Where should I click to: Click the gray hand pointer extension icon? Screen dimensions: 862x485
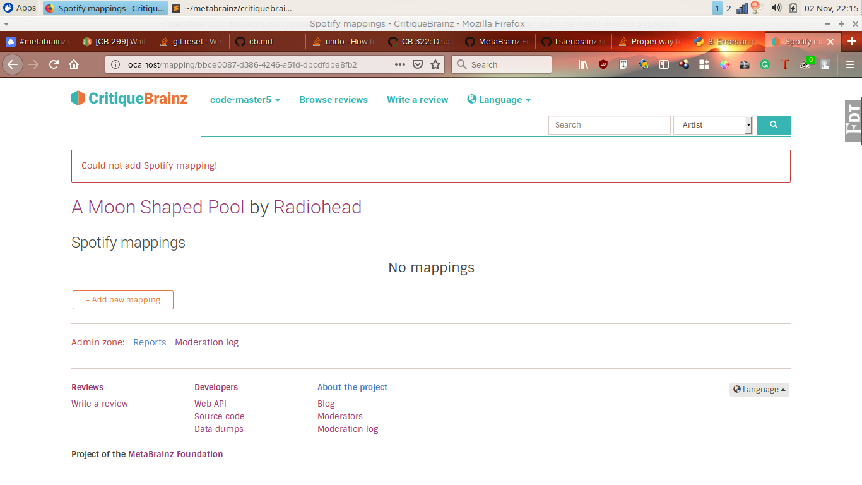click(x=825, y=64)
